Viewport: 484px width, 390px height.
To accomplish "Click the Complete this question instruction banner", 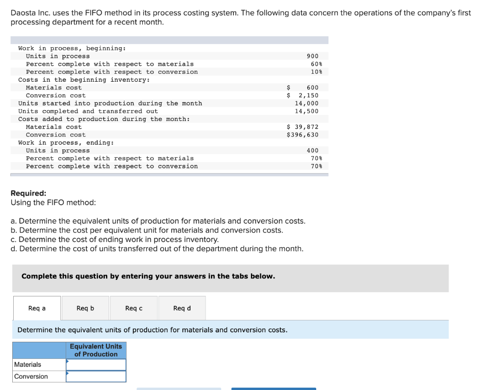I will tap(231, 278).
